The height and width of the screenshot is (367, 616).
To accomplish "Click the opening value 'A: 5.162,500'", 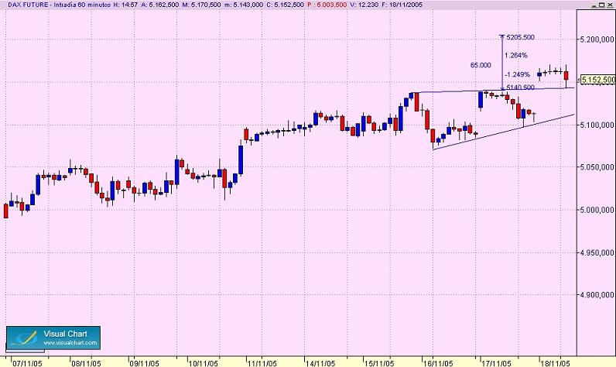I will coord(159,5).
